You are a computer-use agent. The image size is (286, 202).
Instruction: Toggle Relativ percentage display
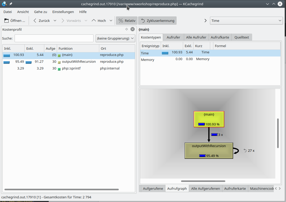click(x=127, y=21)
